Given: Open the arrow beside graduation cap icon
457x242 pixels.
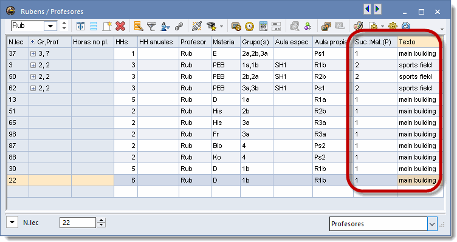Looking at the screenshot, I should [221, 27].
